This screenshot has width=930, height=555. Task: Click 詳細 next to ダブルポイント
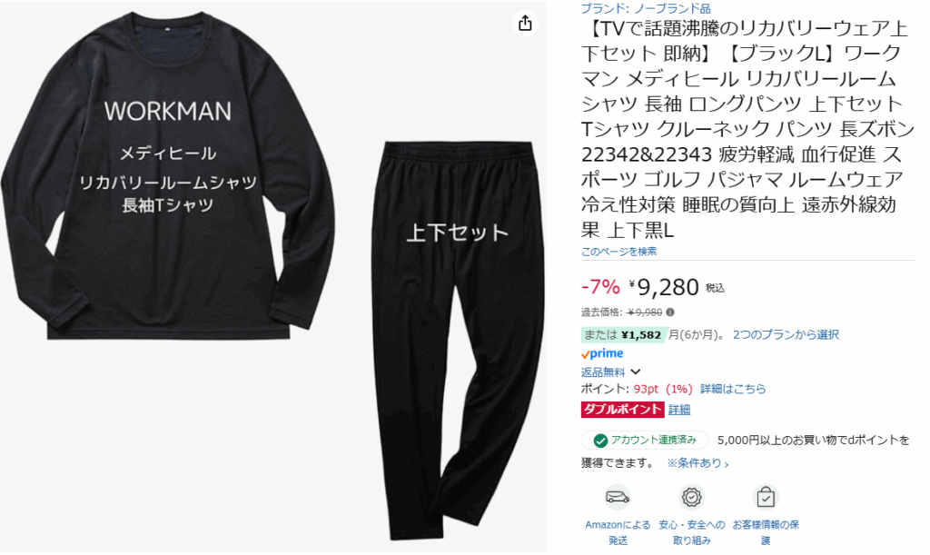point(679,410)
